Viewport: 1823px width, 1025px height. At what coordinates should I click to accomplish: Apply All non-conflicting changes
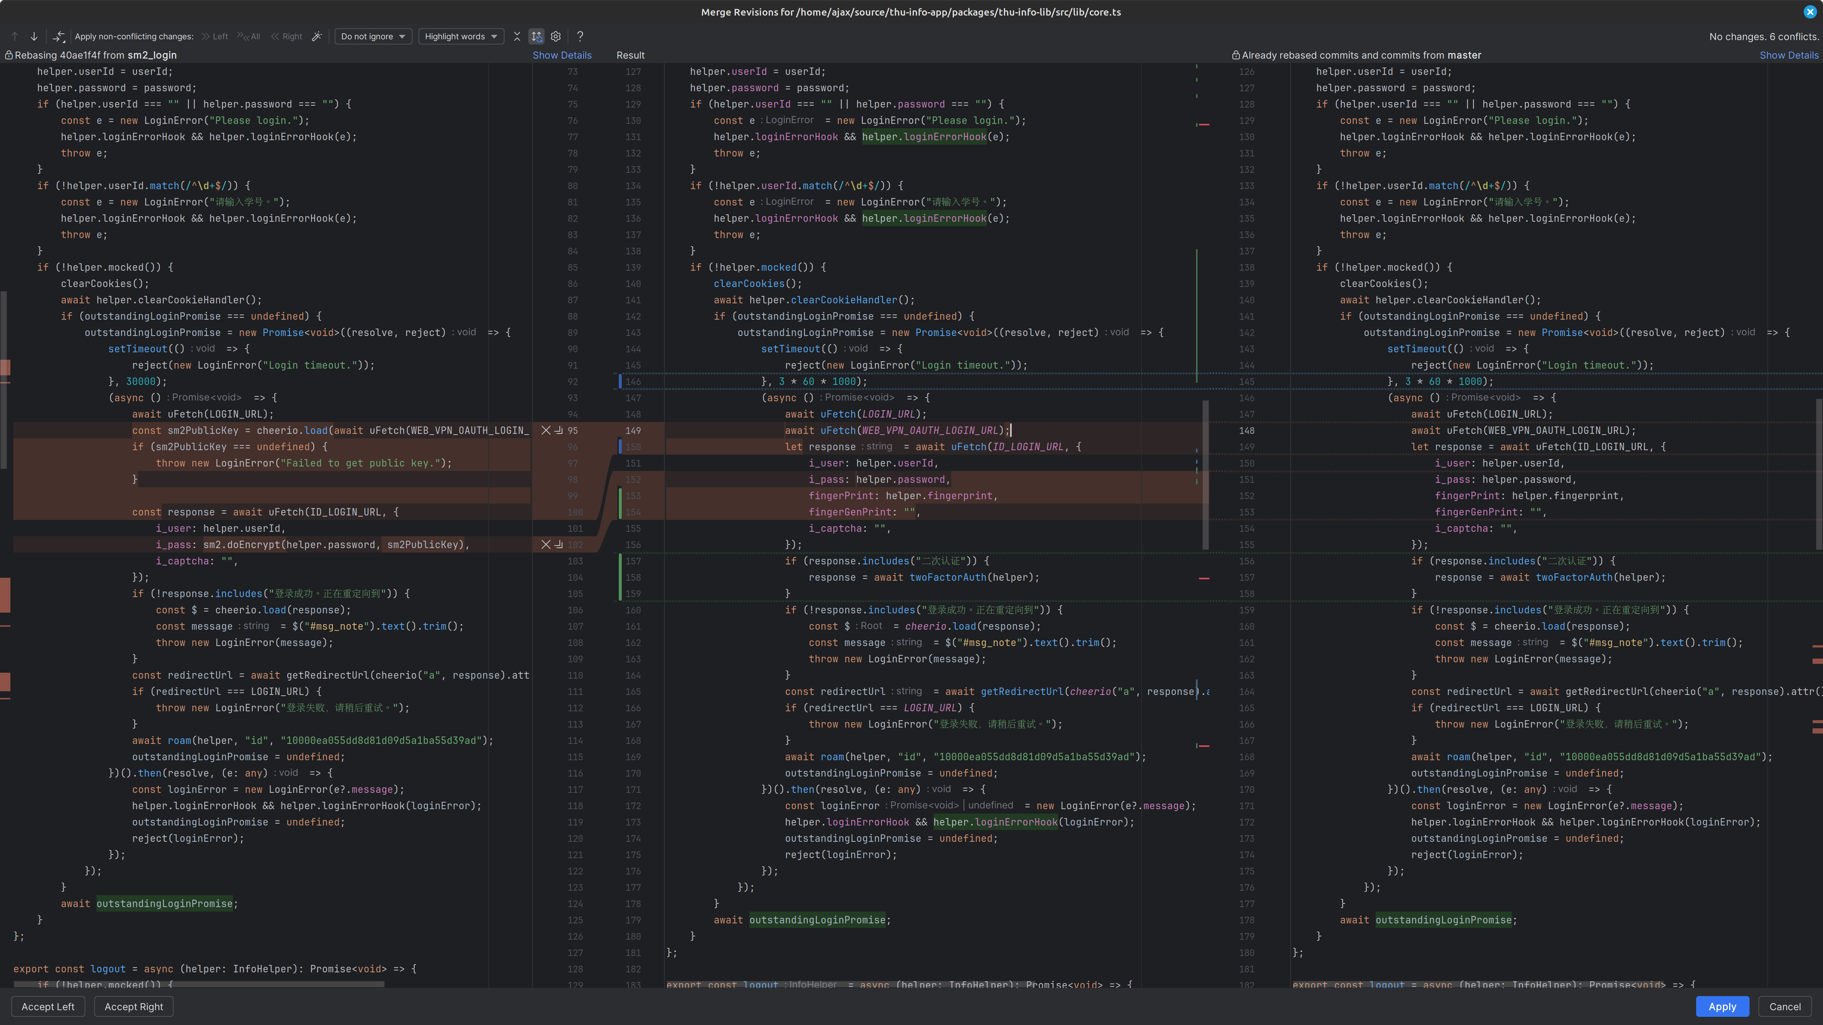249,36
